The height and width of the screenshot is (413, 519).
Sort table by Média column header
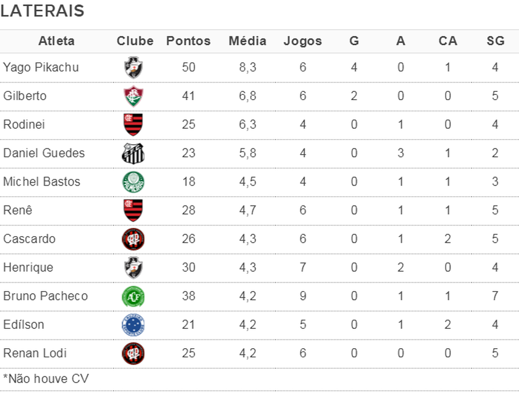[248, 42]
